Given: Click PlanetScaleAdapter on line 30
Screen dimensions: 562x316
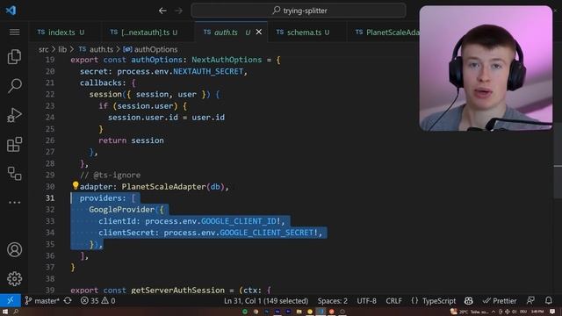Looking at the screenshot, I should point(163,187).
